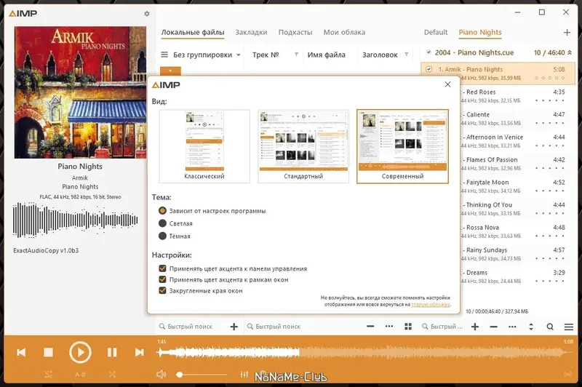Screen dimensions: 582x387
Task: Add files with plus next to first quick search
Action: [x=234, y=327]
